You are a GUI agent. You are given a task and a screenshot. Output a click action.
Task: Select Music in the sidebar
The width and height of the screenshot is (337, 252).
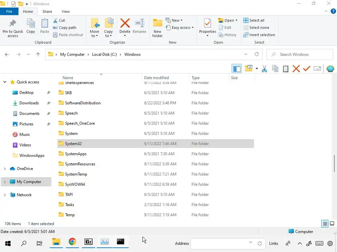pos(24,135)
